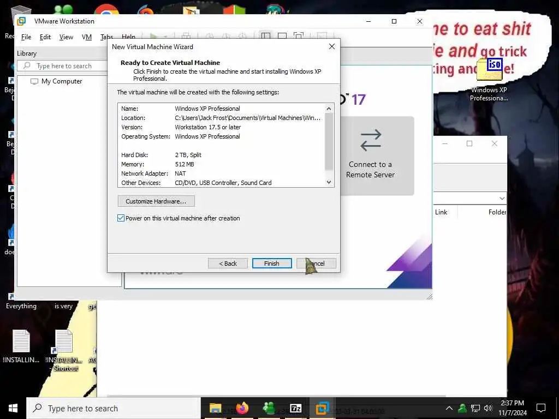Select the !INSTALLIN text file desktop icon
Screen dimensions: 559x419
[x=21, y=346]
